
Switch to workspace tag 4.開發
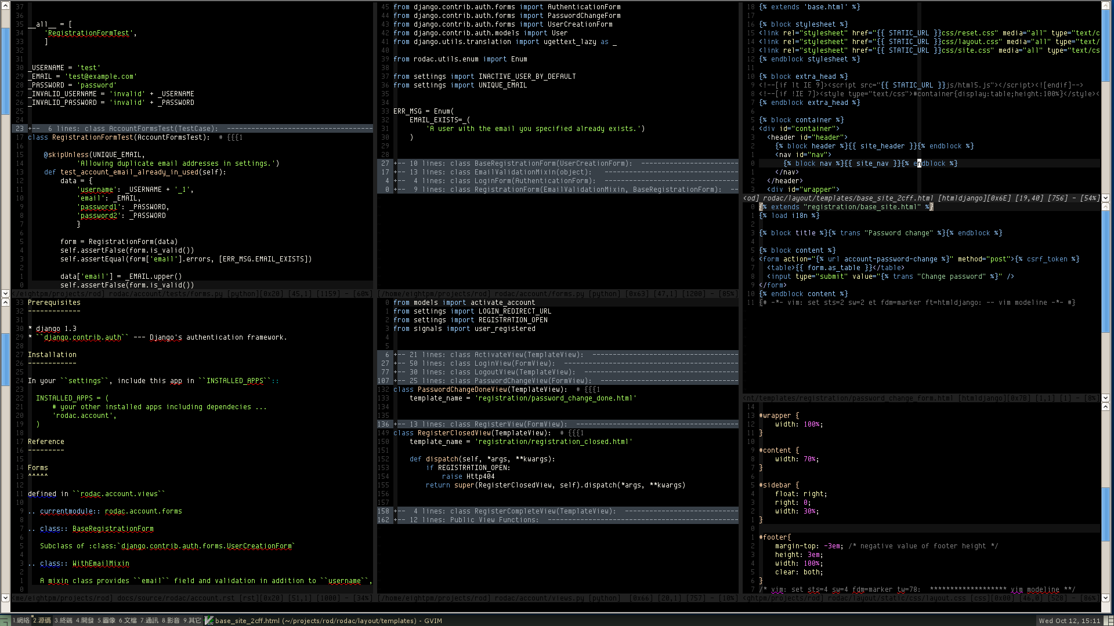pyautogui.click(x=85, y=620)
